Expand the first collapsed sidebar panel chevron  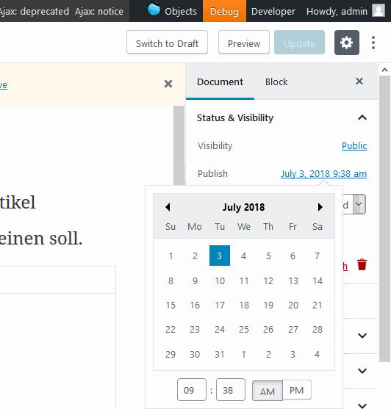(362, 336)
